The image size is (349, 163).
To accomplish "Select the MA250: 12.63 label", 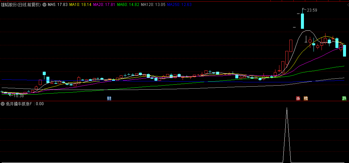I will pos(179,4).
